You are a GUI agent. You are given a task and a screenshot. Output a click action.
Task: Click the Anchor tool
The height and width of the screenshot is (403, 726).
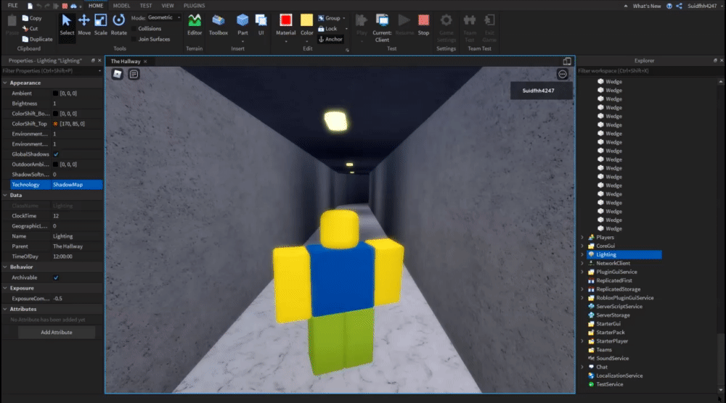point(330,39)
